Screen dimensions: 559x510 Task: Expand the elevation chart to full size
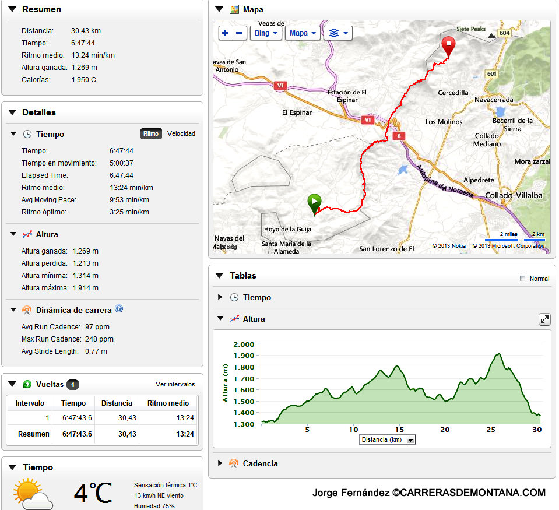click(544, 319)
